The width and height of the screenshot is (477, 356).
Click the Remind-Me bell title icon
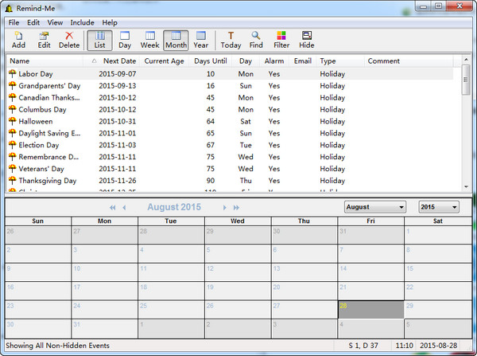coord(9,9)
